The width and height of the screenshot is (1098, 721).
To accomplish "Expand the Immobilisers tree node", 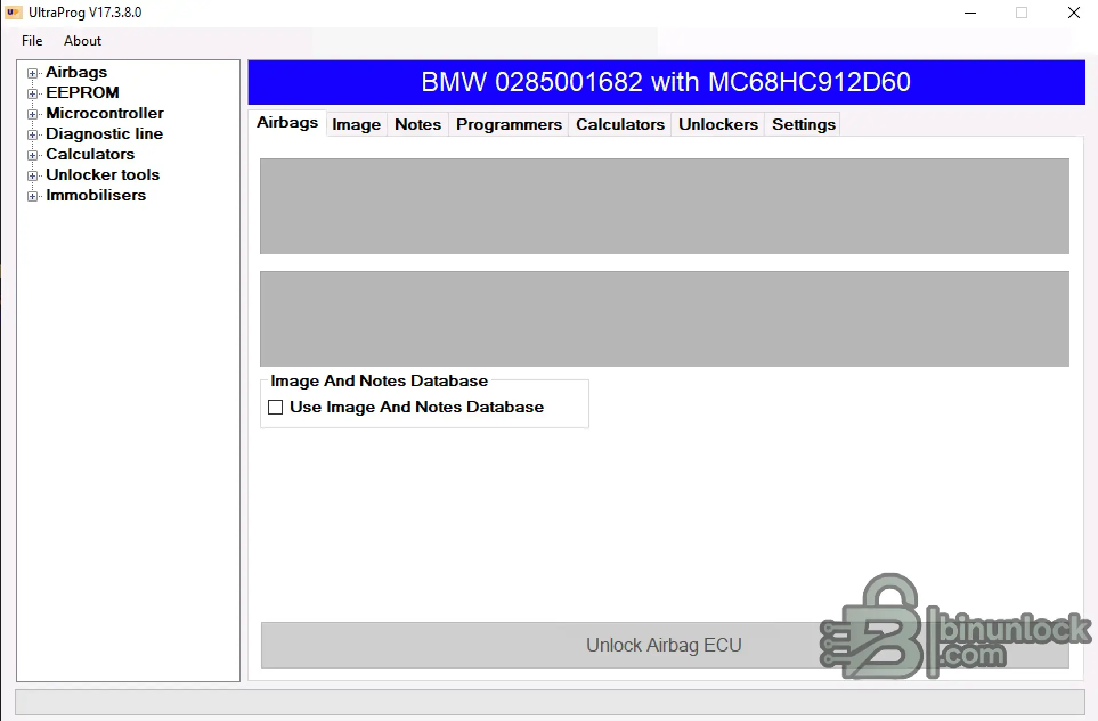I will click(32, 196).
